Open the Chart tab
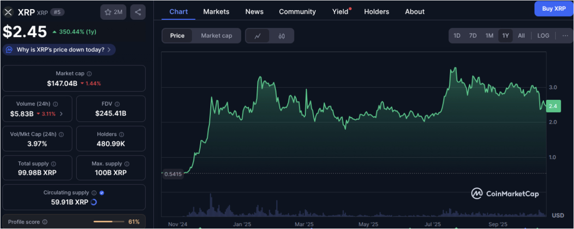This screenshot has height=229, width=574. pos(179,11)
